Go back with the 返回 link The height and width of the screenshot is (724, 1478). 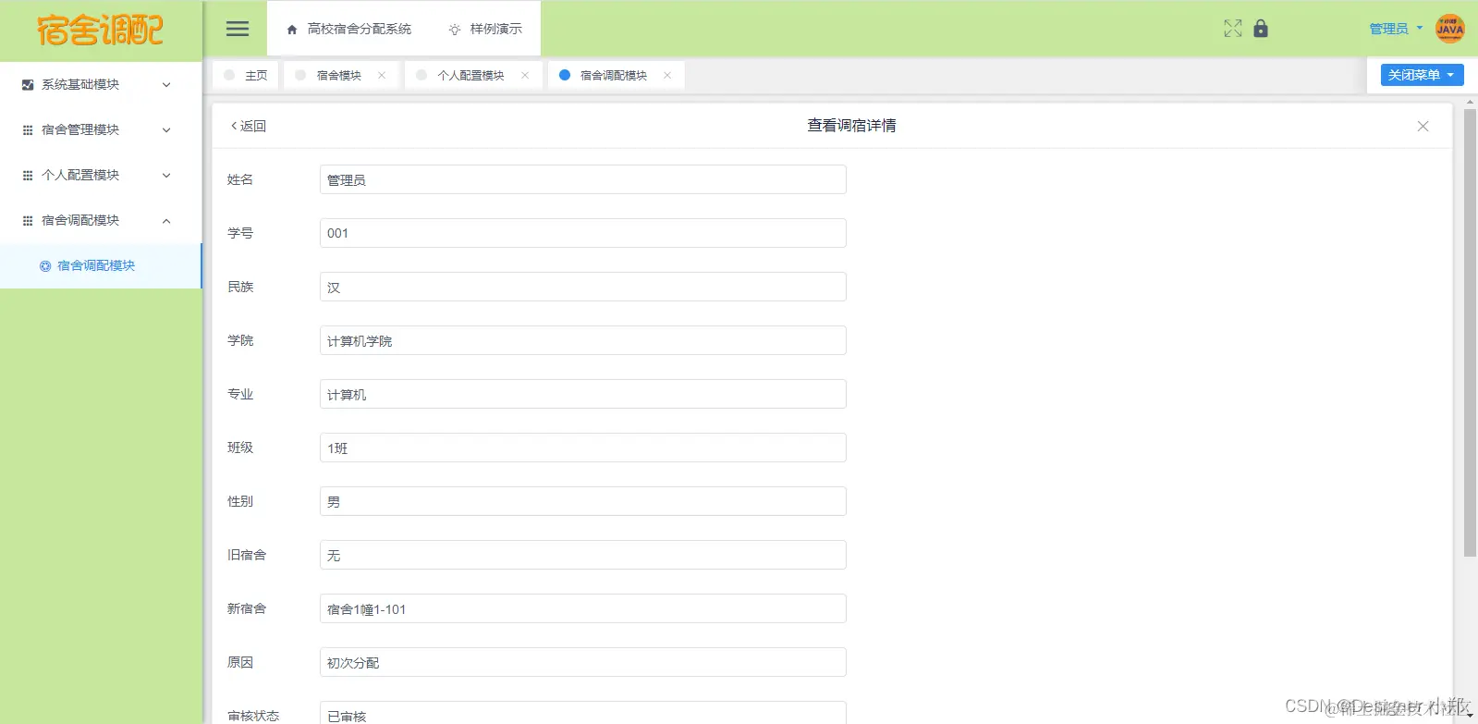coord(249,126)
